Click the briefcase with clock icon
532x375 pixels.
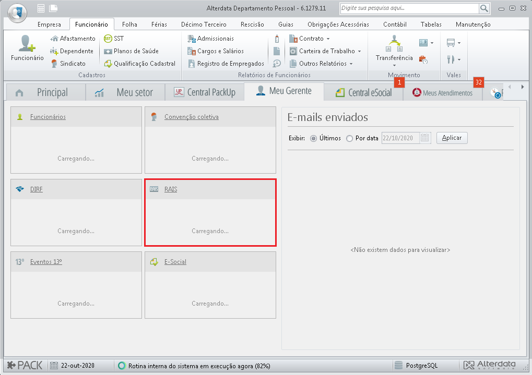[x=423, y=59]
